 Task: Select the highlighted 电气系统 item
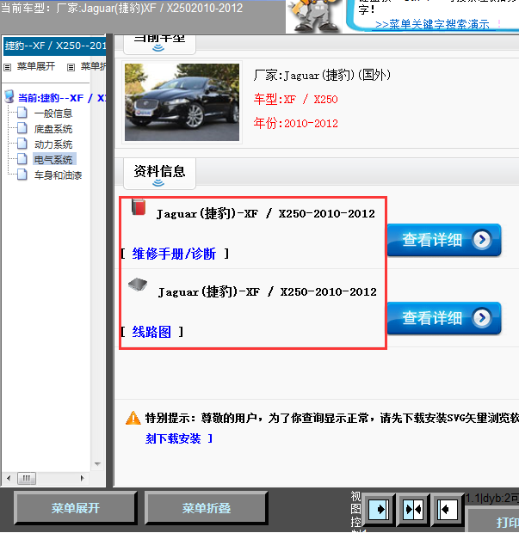(x=54, y=159)
